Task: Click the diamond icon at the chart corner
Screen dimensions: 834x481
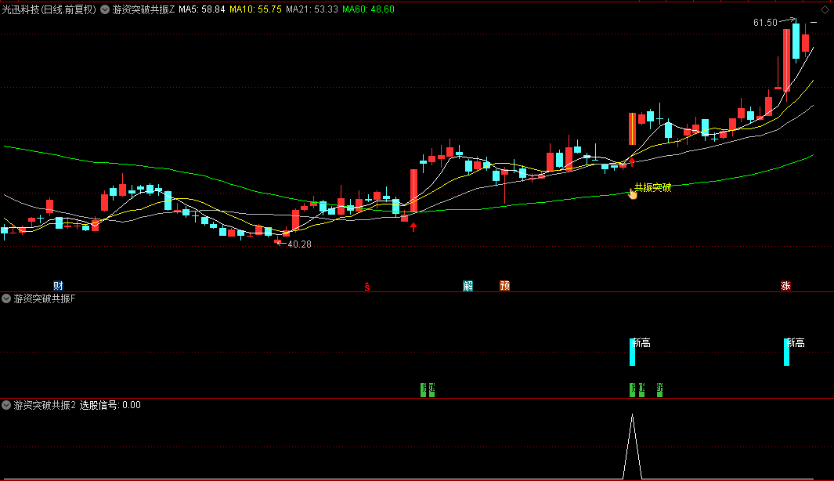Action: (x=825, y=10)
